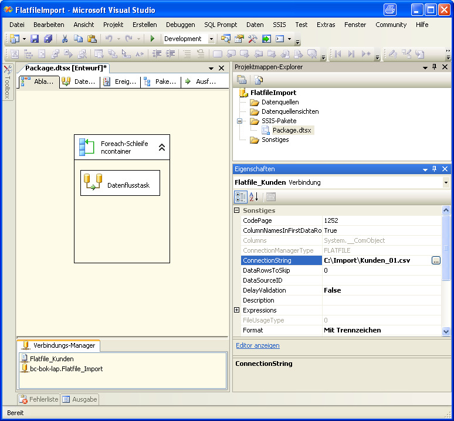454x421 pixels.
Task: Click the properties scrollbar up arrow
Action: (x=446, y=210)
